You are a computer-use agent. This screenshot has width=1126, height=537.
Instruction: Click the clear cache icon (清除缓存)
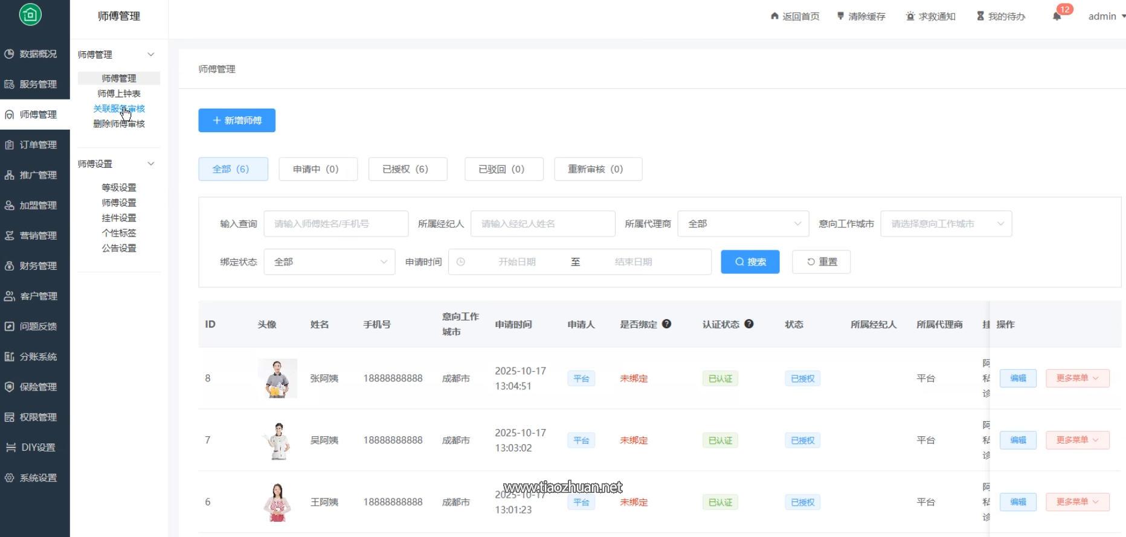[840, 16]
